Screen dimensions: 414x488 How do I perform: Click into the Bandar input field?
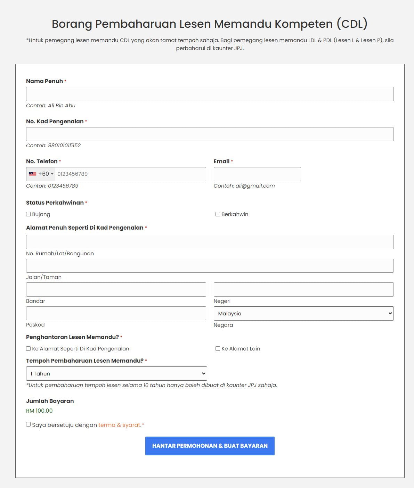(x=116, y=289)
